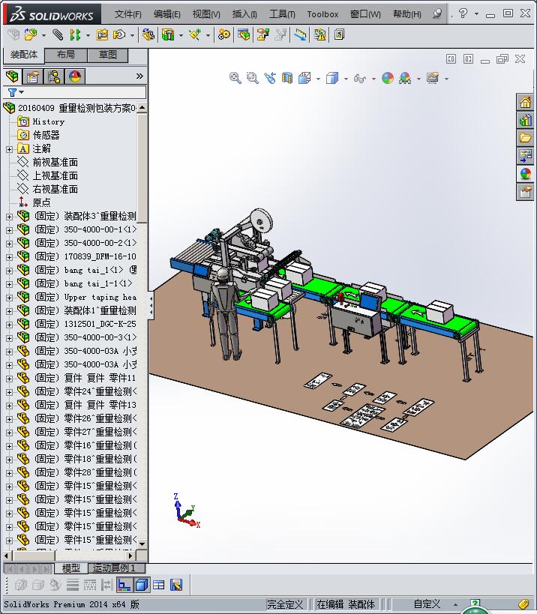Select the History item in tree
The width and height of the screenshot is (537, 614).
tap(49, 121)
